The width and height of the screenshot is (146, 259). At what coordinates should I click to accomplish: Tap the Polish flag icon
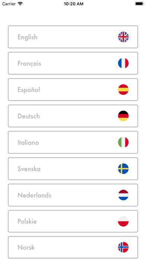(x=123, y=221)
